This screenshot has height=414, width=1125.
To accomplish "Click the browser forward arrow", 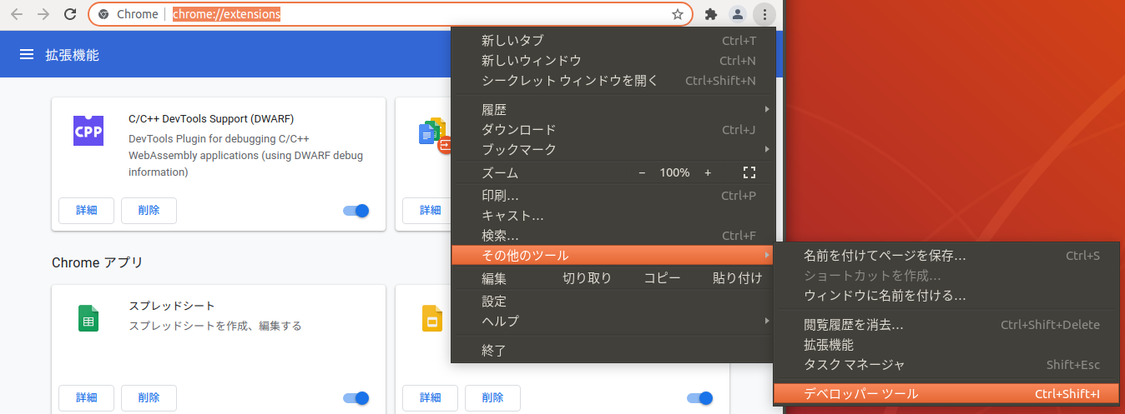I will [x=43, y=14].
